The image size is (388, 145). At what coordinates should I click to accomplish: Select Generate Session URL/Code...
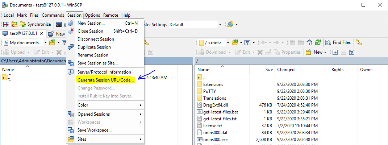click(105, 80)
